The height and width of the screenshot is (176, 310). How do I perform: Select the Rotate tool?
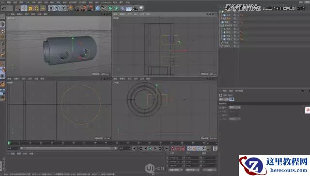click(37, 8)
